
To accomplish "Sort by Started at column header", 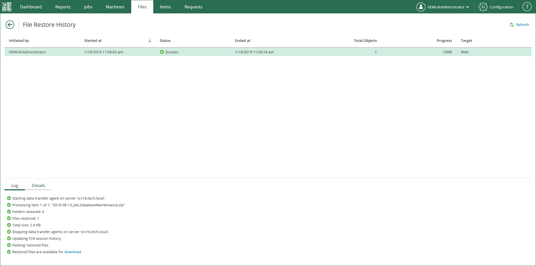I will (93, 40).
